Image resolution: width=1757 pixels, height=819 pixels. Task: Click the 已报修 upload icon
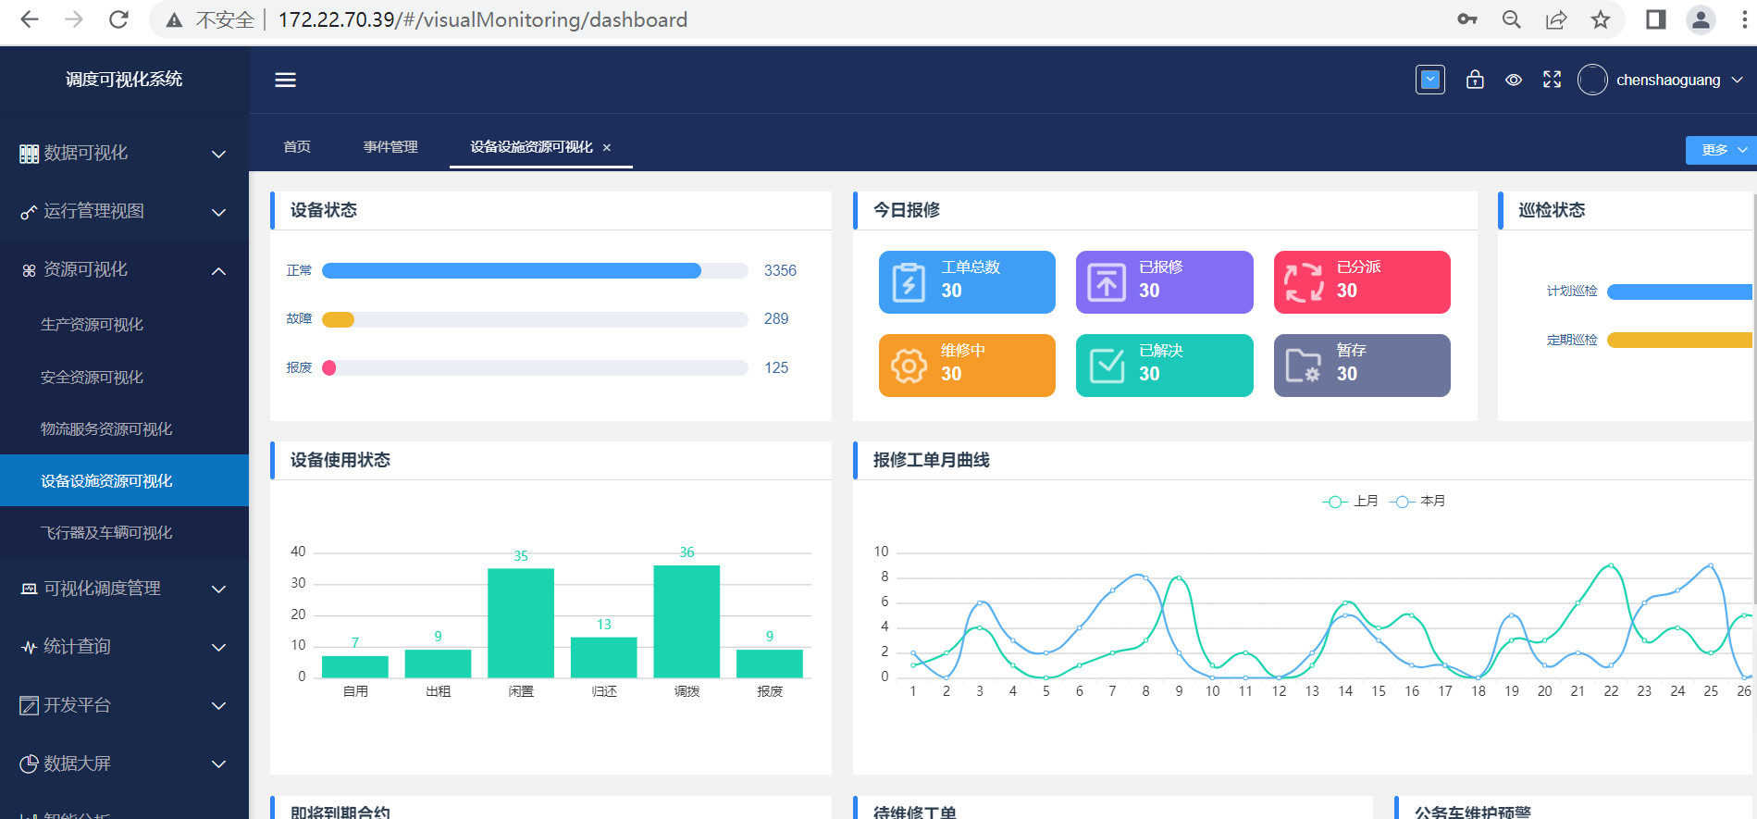coord(1107,282)
